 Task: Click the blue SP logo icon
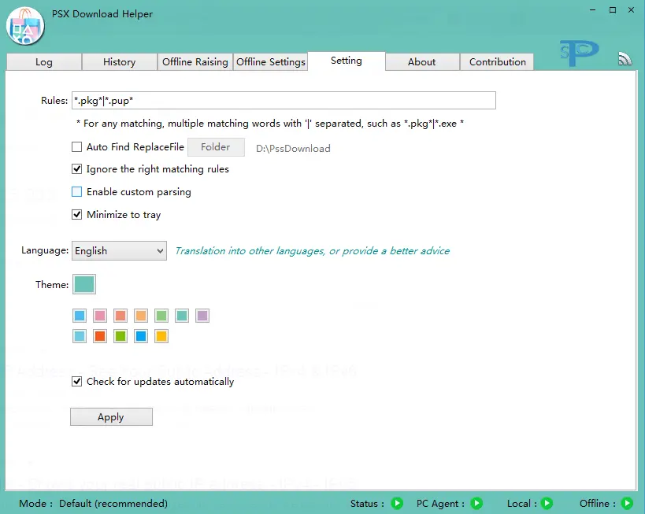coord(577,54)
